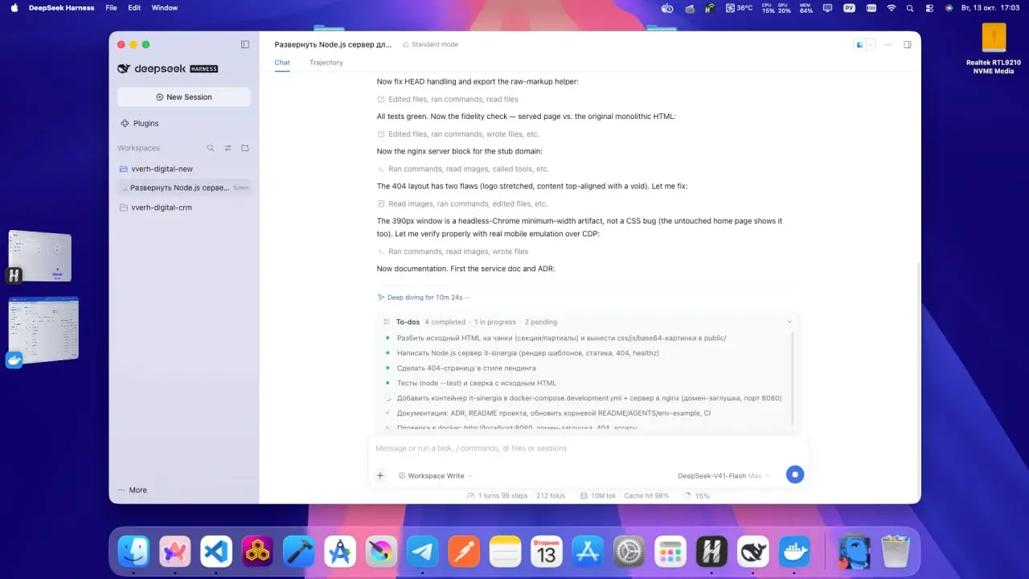This screenshot has width=1029, height=579.
Task: Open Docker from the dock
Action: click(x=794, y=552)
